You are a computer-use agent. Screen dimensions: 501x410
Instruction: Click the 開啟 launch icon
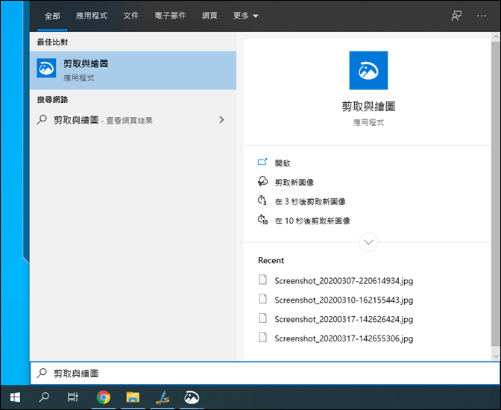tap(262, 162)
